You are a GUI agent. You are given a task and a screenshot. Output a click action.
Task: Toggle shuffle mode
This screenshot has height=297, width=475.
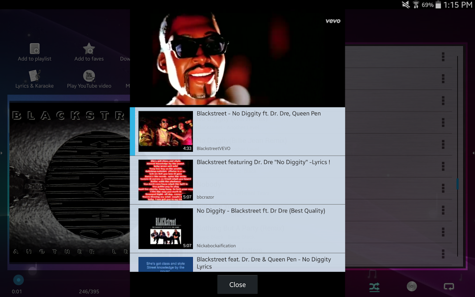[374, 287]
